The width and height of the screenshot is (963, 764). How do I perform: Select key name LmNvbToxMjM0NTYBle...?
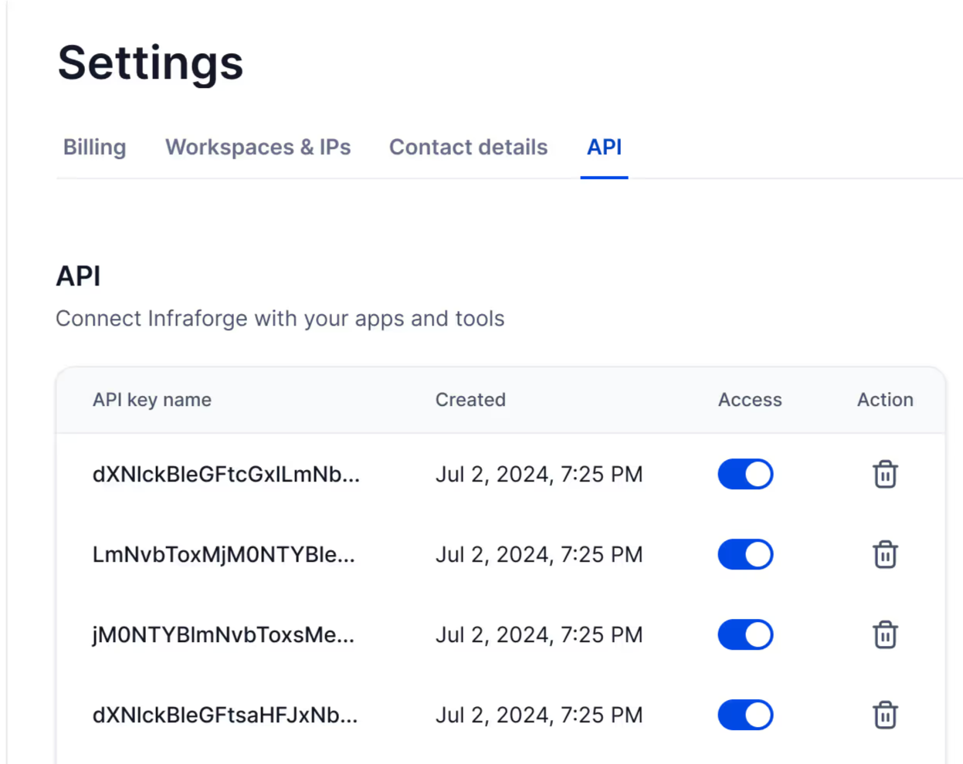coord(224,554)
